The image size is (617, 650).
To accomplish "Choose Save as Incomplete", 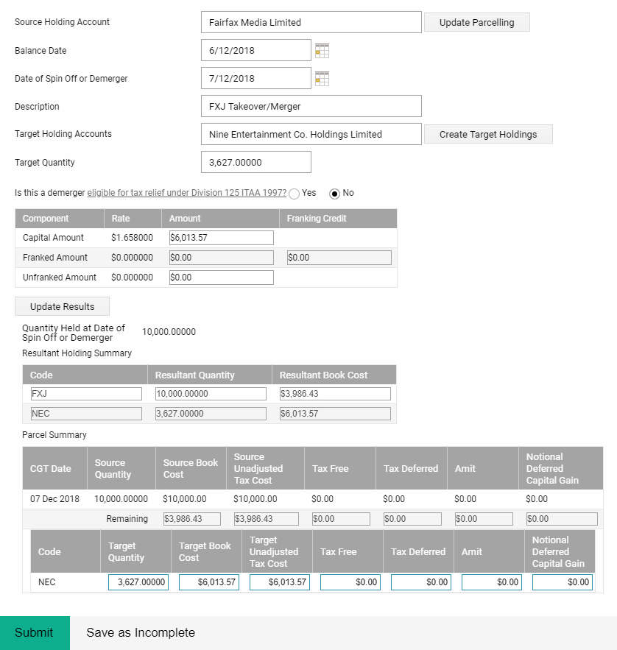I will pos(141,632).
